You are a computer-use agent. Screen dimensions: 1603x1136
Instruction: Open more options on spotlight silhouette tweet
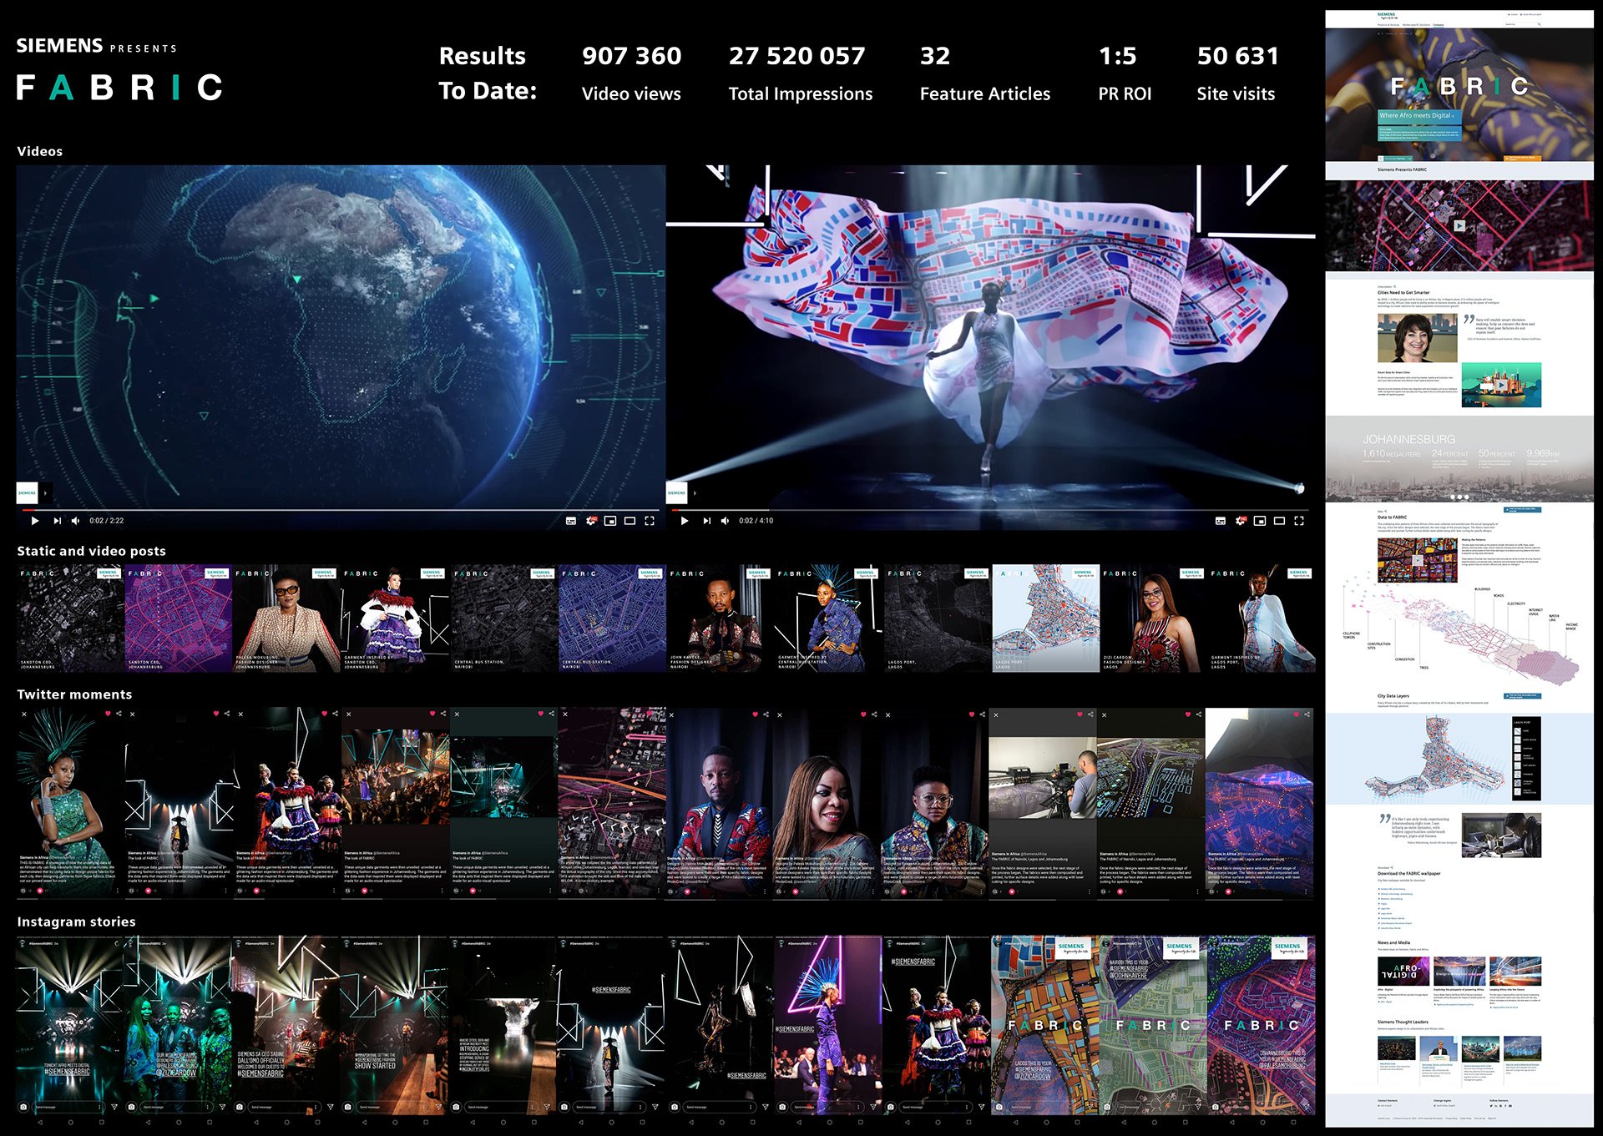click(226, 891)
